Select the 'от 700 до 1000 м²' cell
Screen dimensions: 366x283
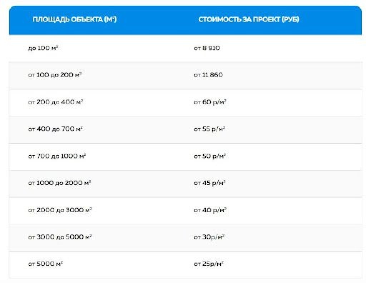tap(57, 156)
